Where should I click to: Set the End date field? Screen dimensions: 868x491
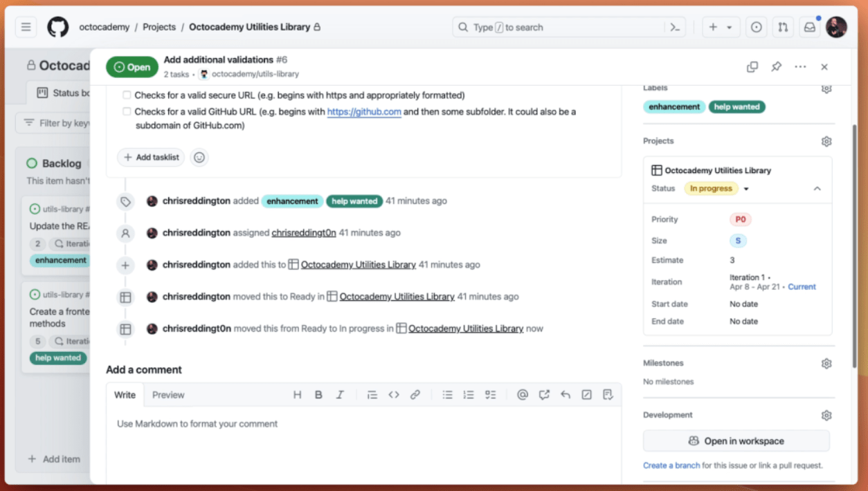pyautogui.click(x=743, y=322)
